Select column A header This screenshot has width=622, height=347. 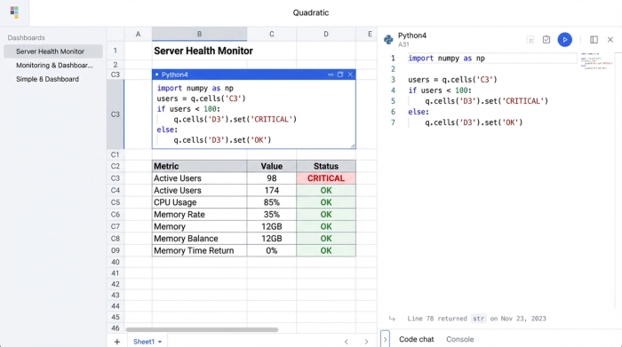pos(138,34)
